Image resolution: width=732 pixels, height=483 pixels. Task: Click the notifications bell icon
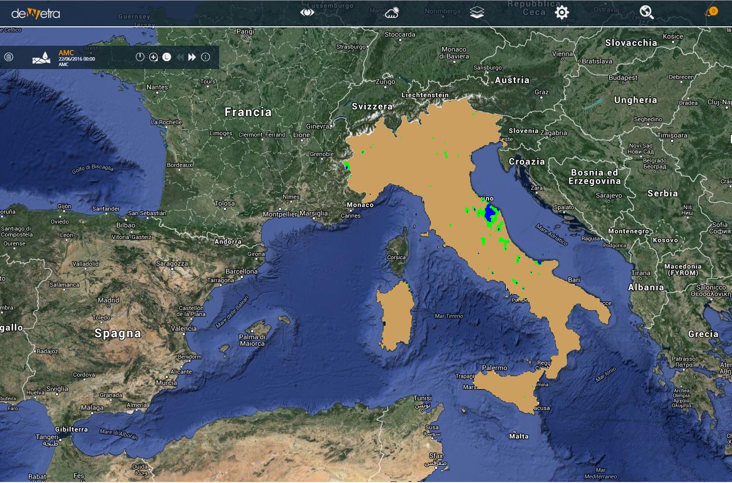[x=711, y=12]
